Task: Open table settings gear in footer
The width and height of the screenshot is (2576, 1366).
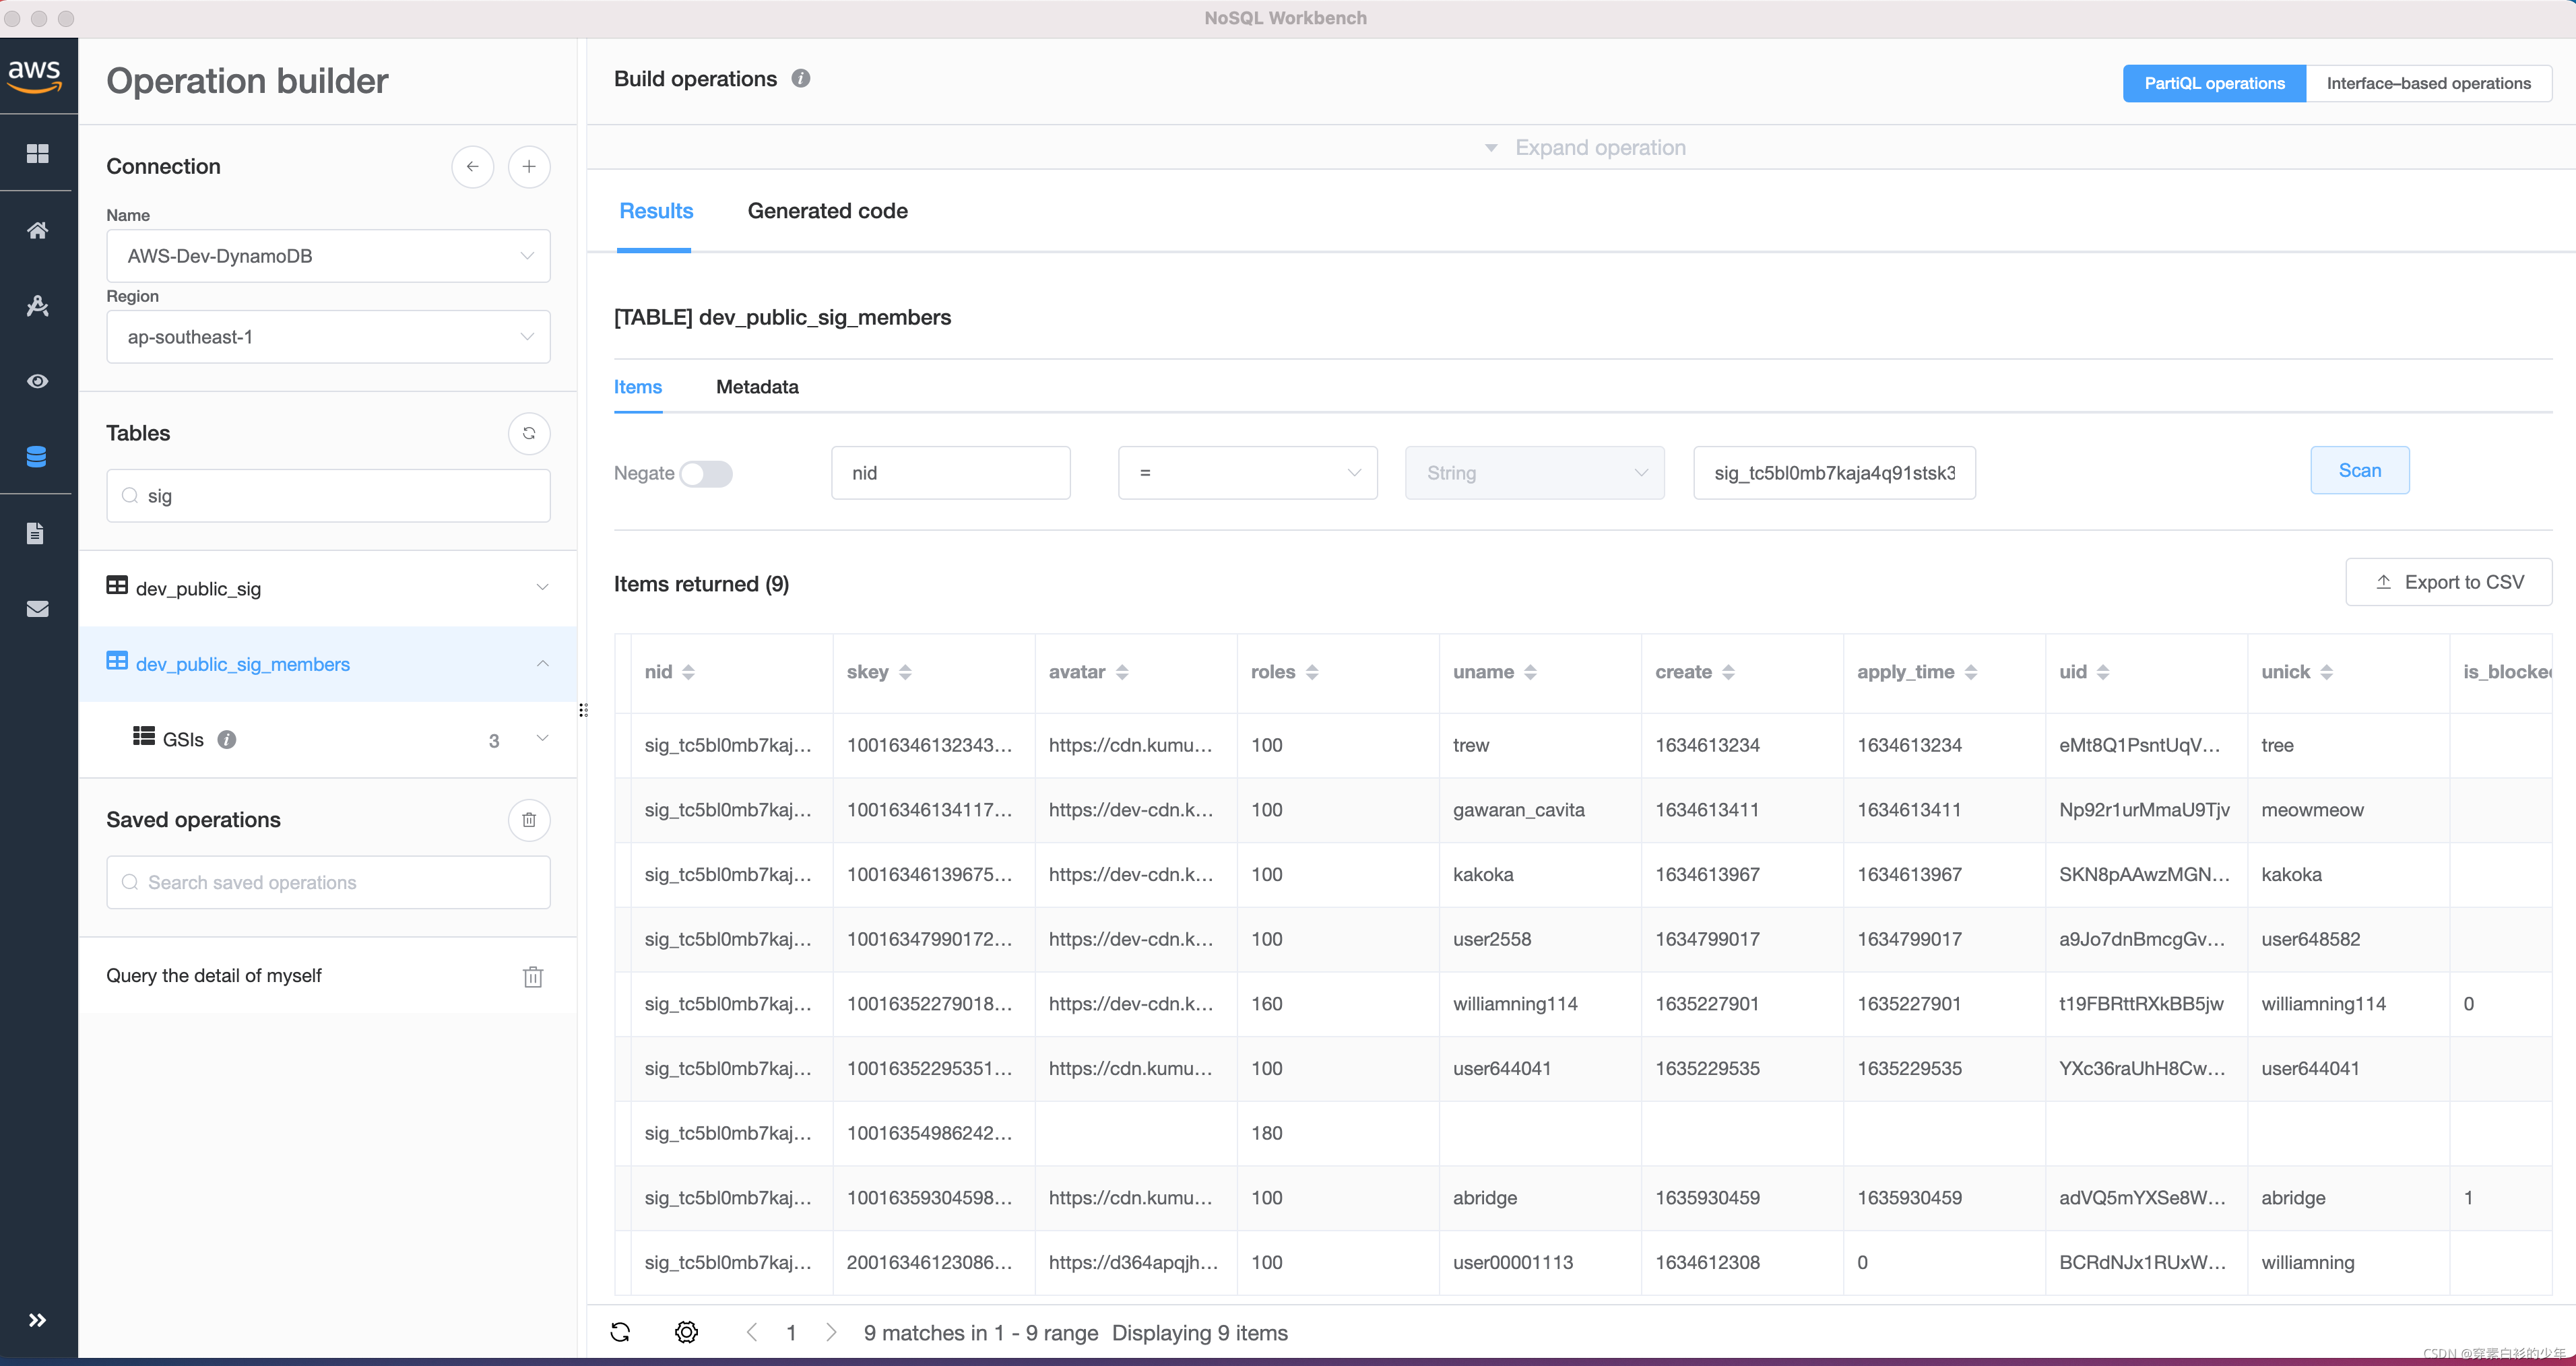Action: [686, 1332]
